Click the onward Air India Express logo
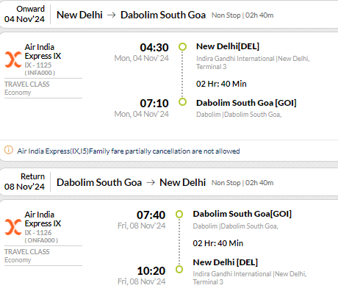The image size is (338, 302). 13,60
